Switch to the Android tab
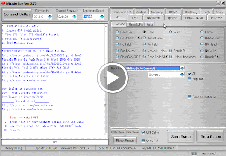226x156 pixels. [141, 12]
